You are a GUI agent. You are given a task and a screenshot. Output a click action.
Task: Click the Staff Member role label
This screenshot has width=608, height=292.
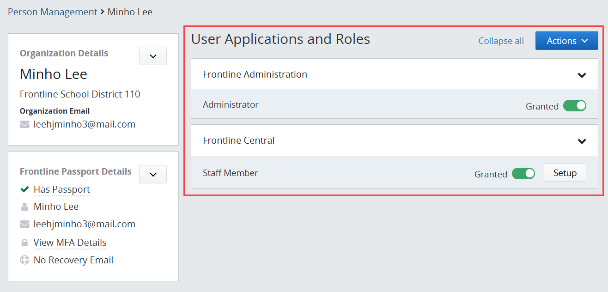(x=230, y=173)
